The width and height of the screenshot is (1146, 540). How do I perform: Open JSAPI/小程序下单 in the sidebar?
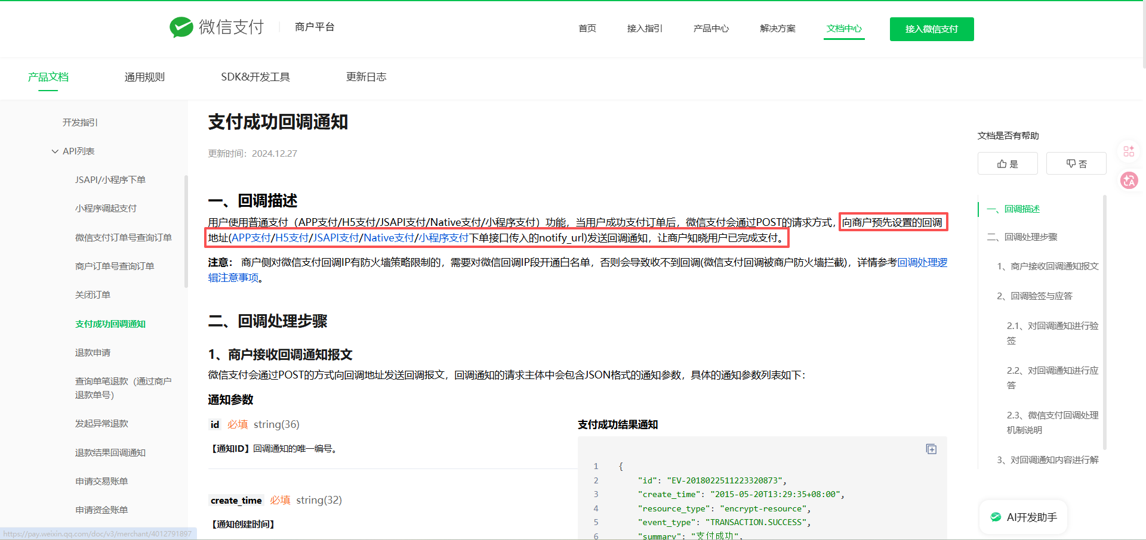point(110,179)
